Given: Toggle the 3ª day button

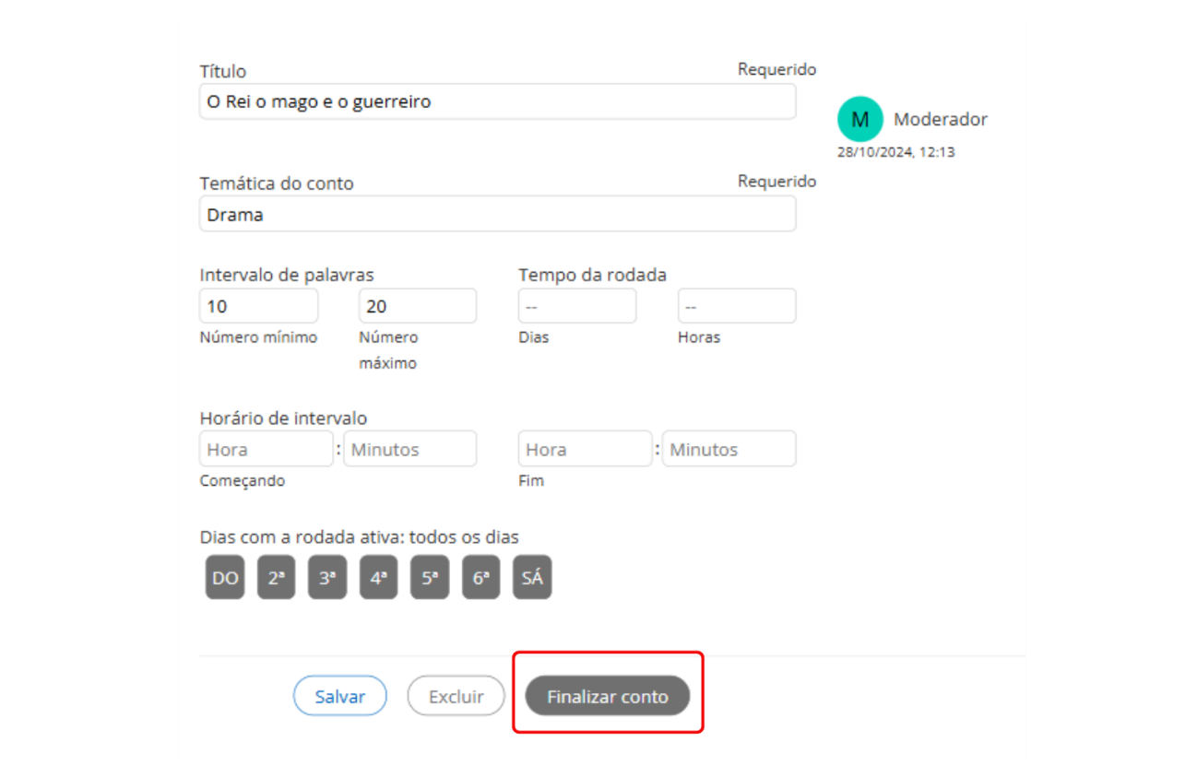Looking at the screenshot, I should tap(327, 579).
